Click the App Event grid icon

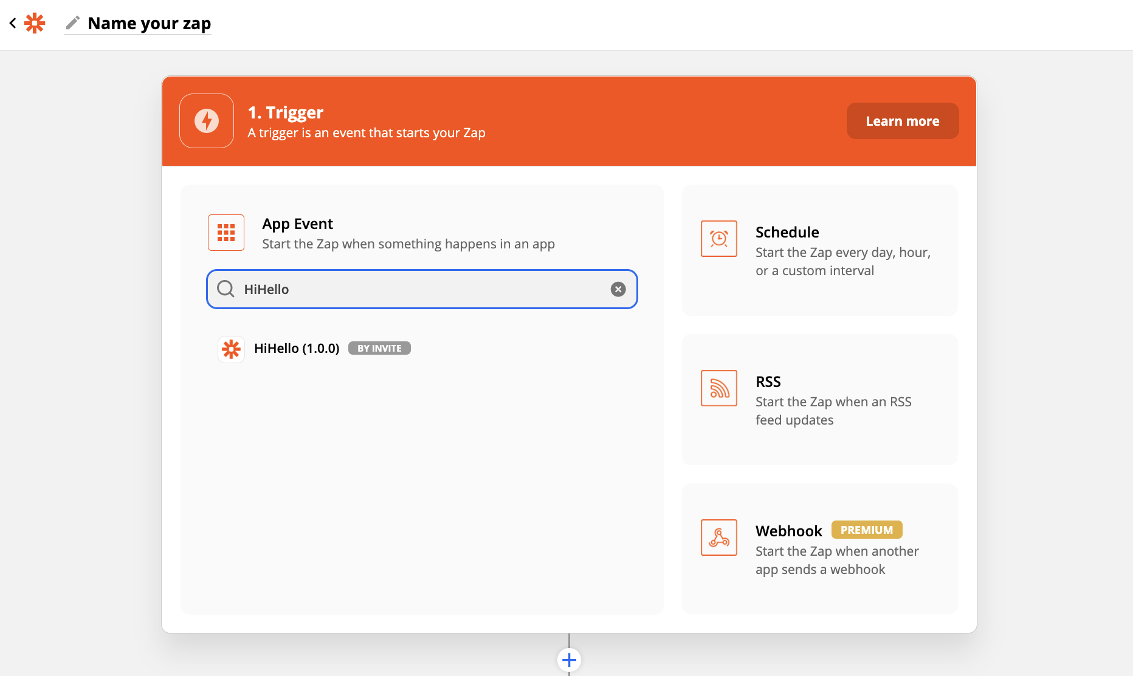point(226,233)
